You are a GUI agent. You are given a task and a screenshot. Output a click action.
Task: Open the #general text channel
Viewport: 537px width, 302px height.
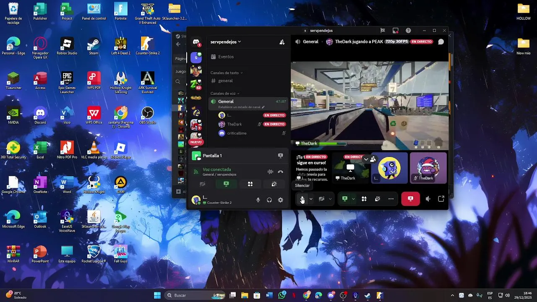click(248, 81)
